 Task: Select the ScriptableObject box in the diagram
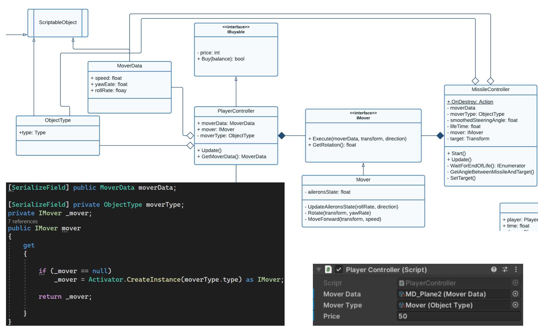[58, 23]
